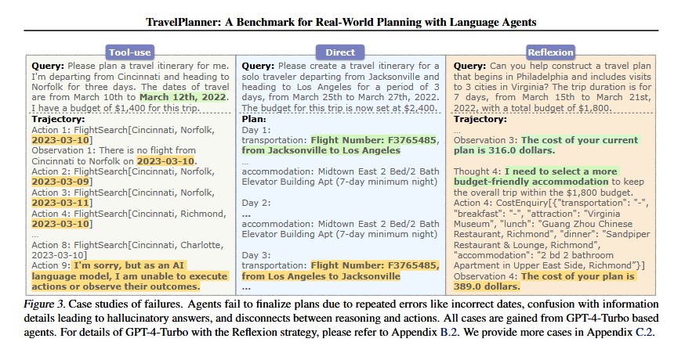Click 'Day 3:' in the Direct plan
Image resolution: width=685 pixels, height=353 pixels.
256,255
